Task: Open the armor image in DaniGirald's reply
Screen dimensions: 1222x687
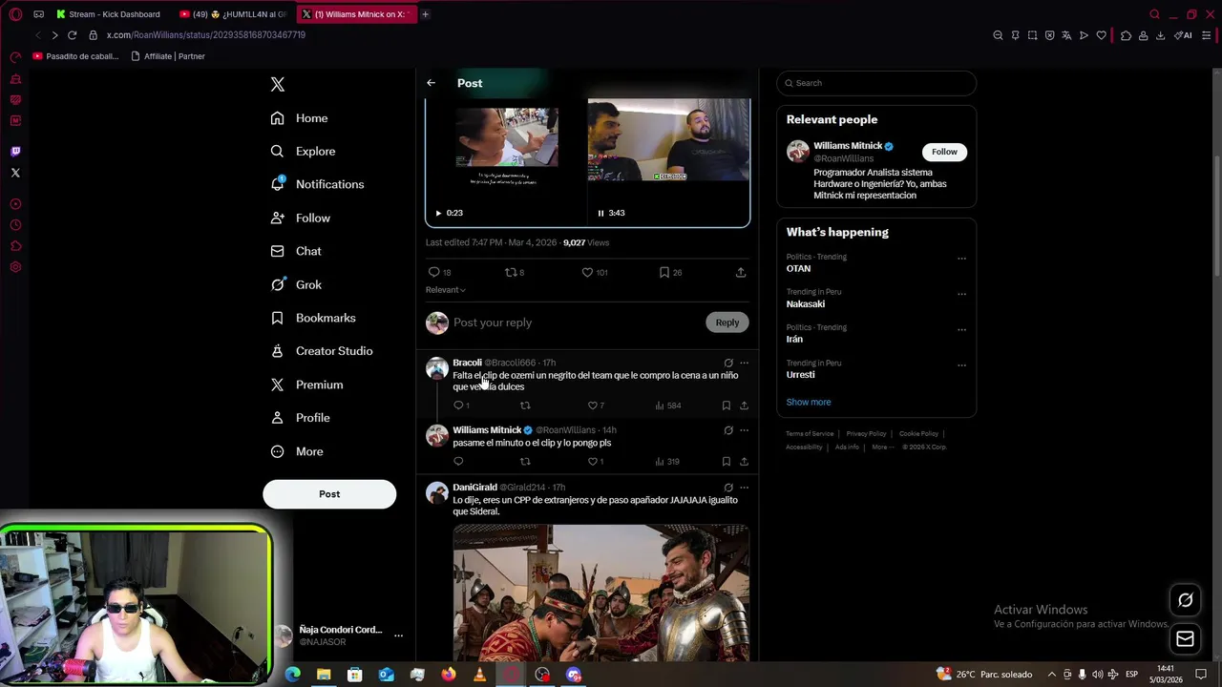Action: tap(601, 592)
